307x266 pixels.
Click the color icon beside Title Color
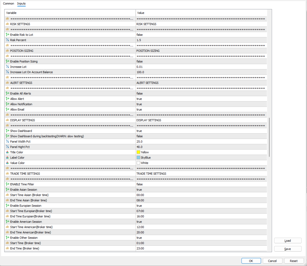tap(7, 152)
